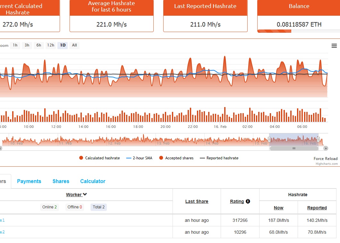Open the Shares tab
The width and height of the screenshot is (340, 243).
61,181
